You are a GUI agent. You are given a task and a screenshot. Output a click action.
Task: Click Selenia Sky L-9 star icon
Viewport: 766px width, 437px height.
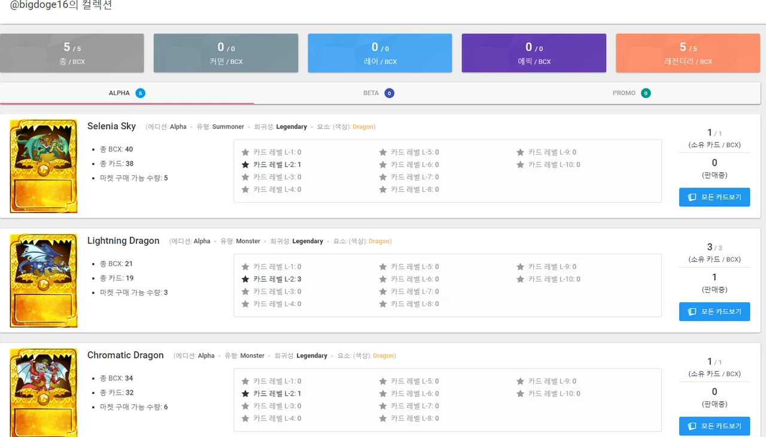521,152
